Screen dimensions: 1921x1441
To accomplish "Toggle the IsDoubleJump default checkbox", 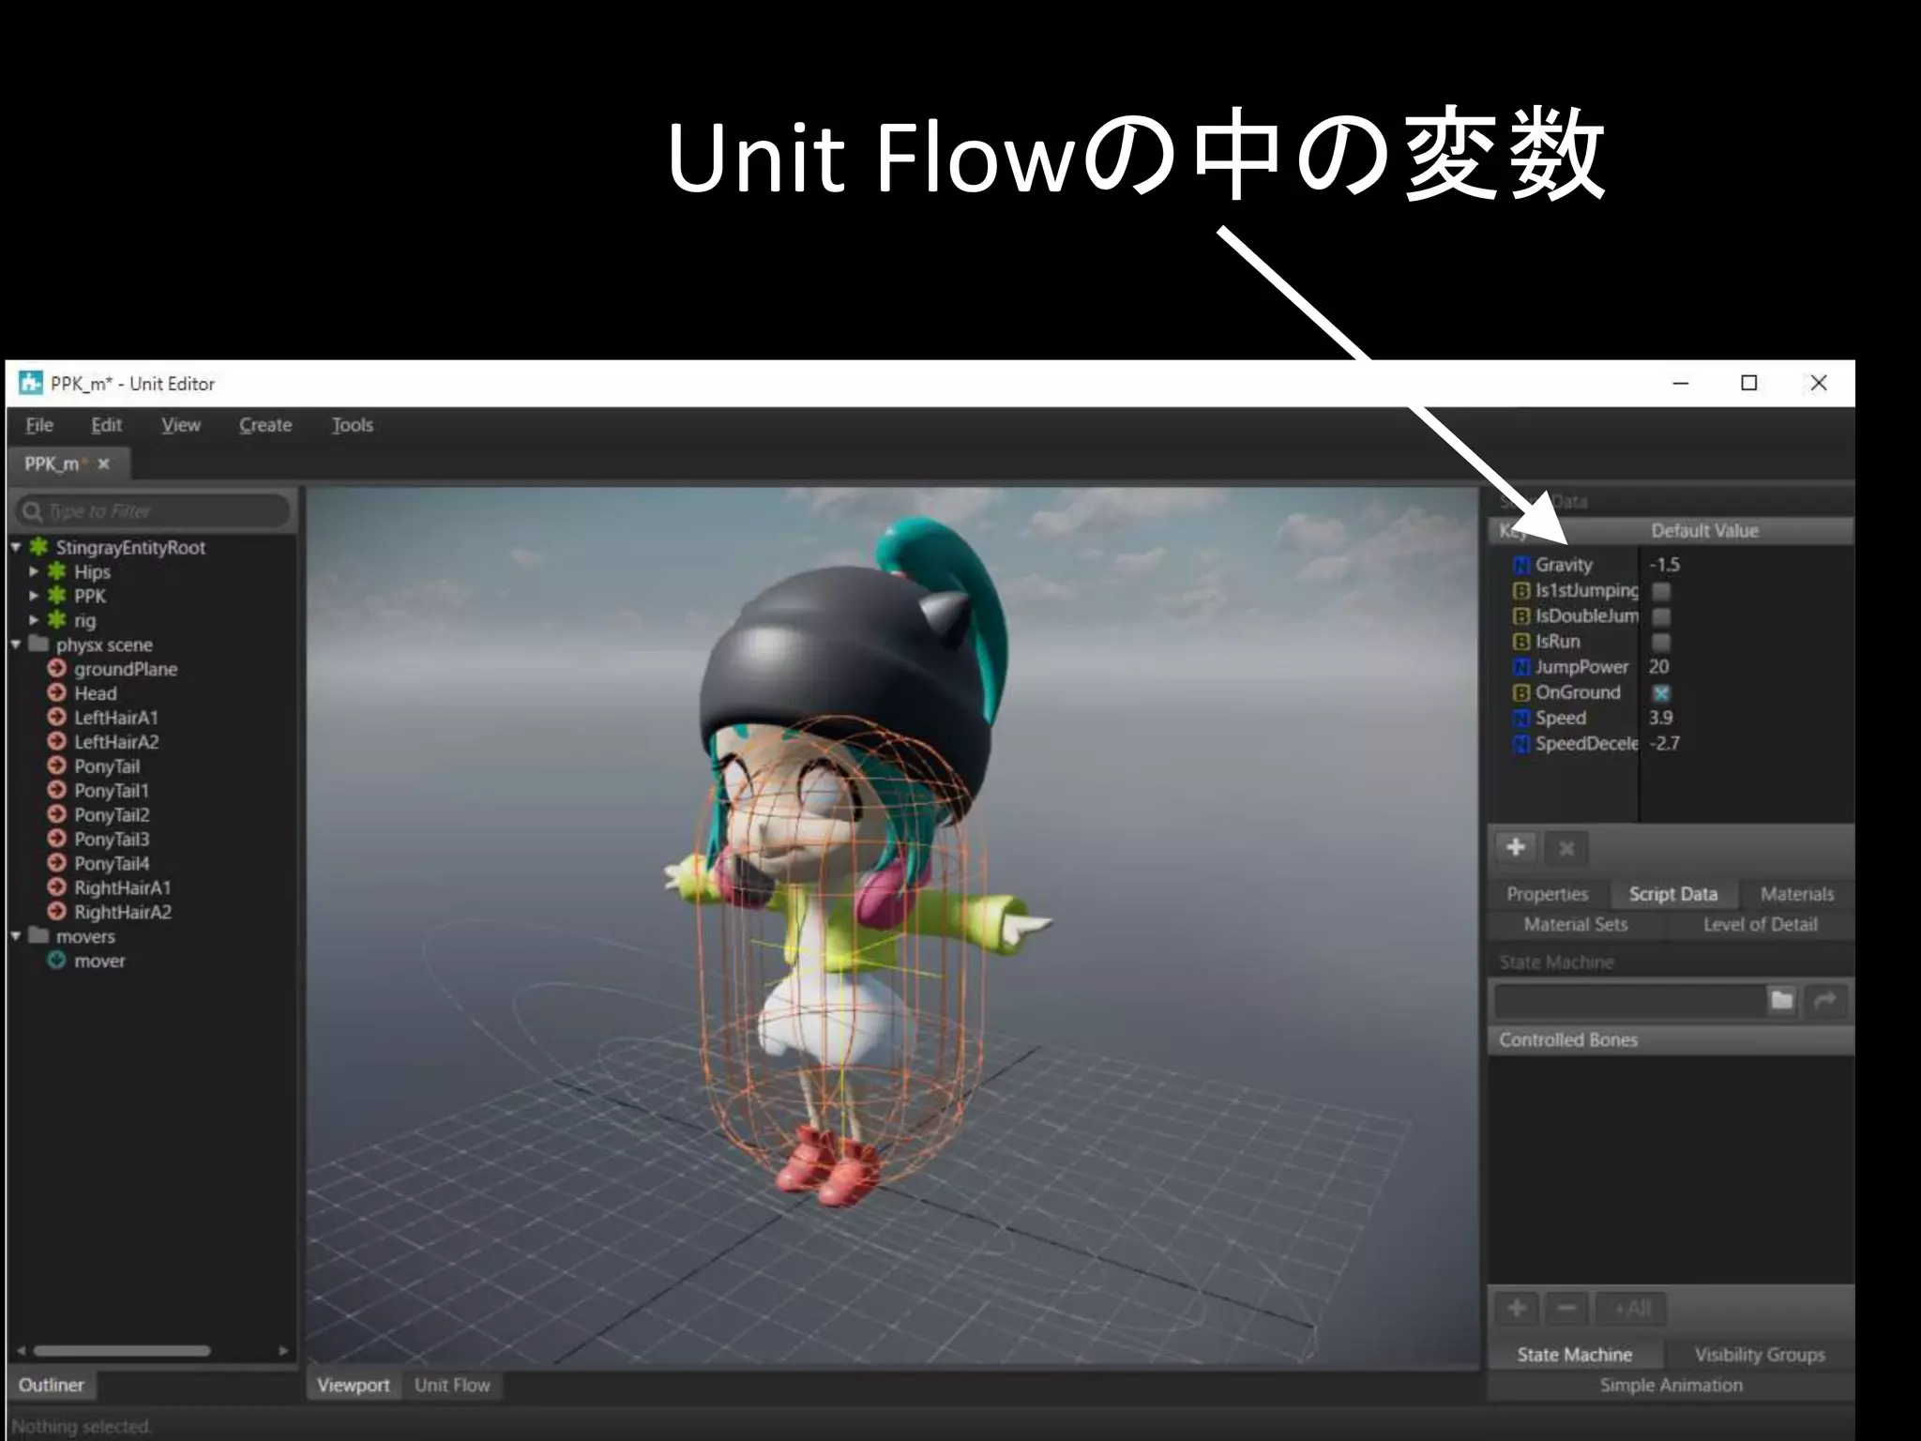I will pyautogui.click(x=1661, y=616).
